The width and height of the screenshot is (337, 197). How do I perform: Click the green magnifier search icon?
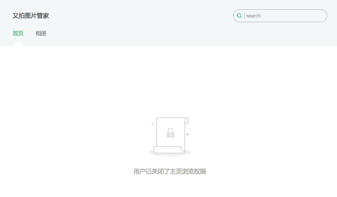(x=239, y=15)
